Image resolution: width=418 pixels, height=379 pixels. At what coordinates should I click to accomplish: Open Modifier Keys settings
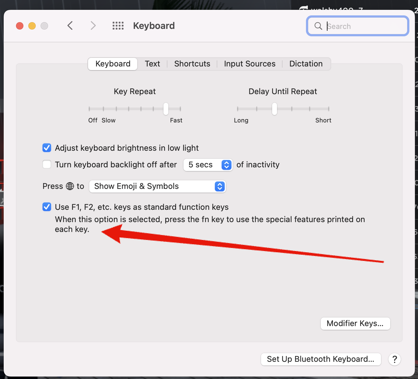pos(355,324)
